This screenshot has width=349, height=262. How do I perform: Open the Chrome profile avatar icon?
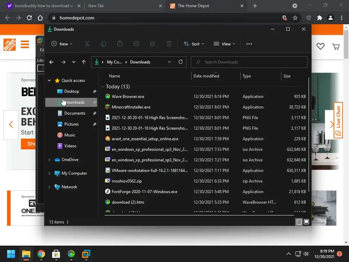(x=331, y=18)
